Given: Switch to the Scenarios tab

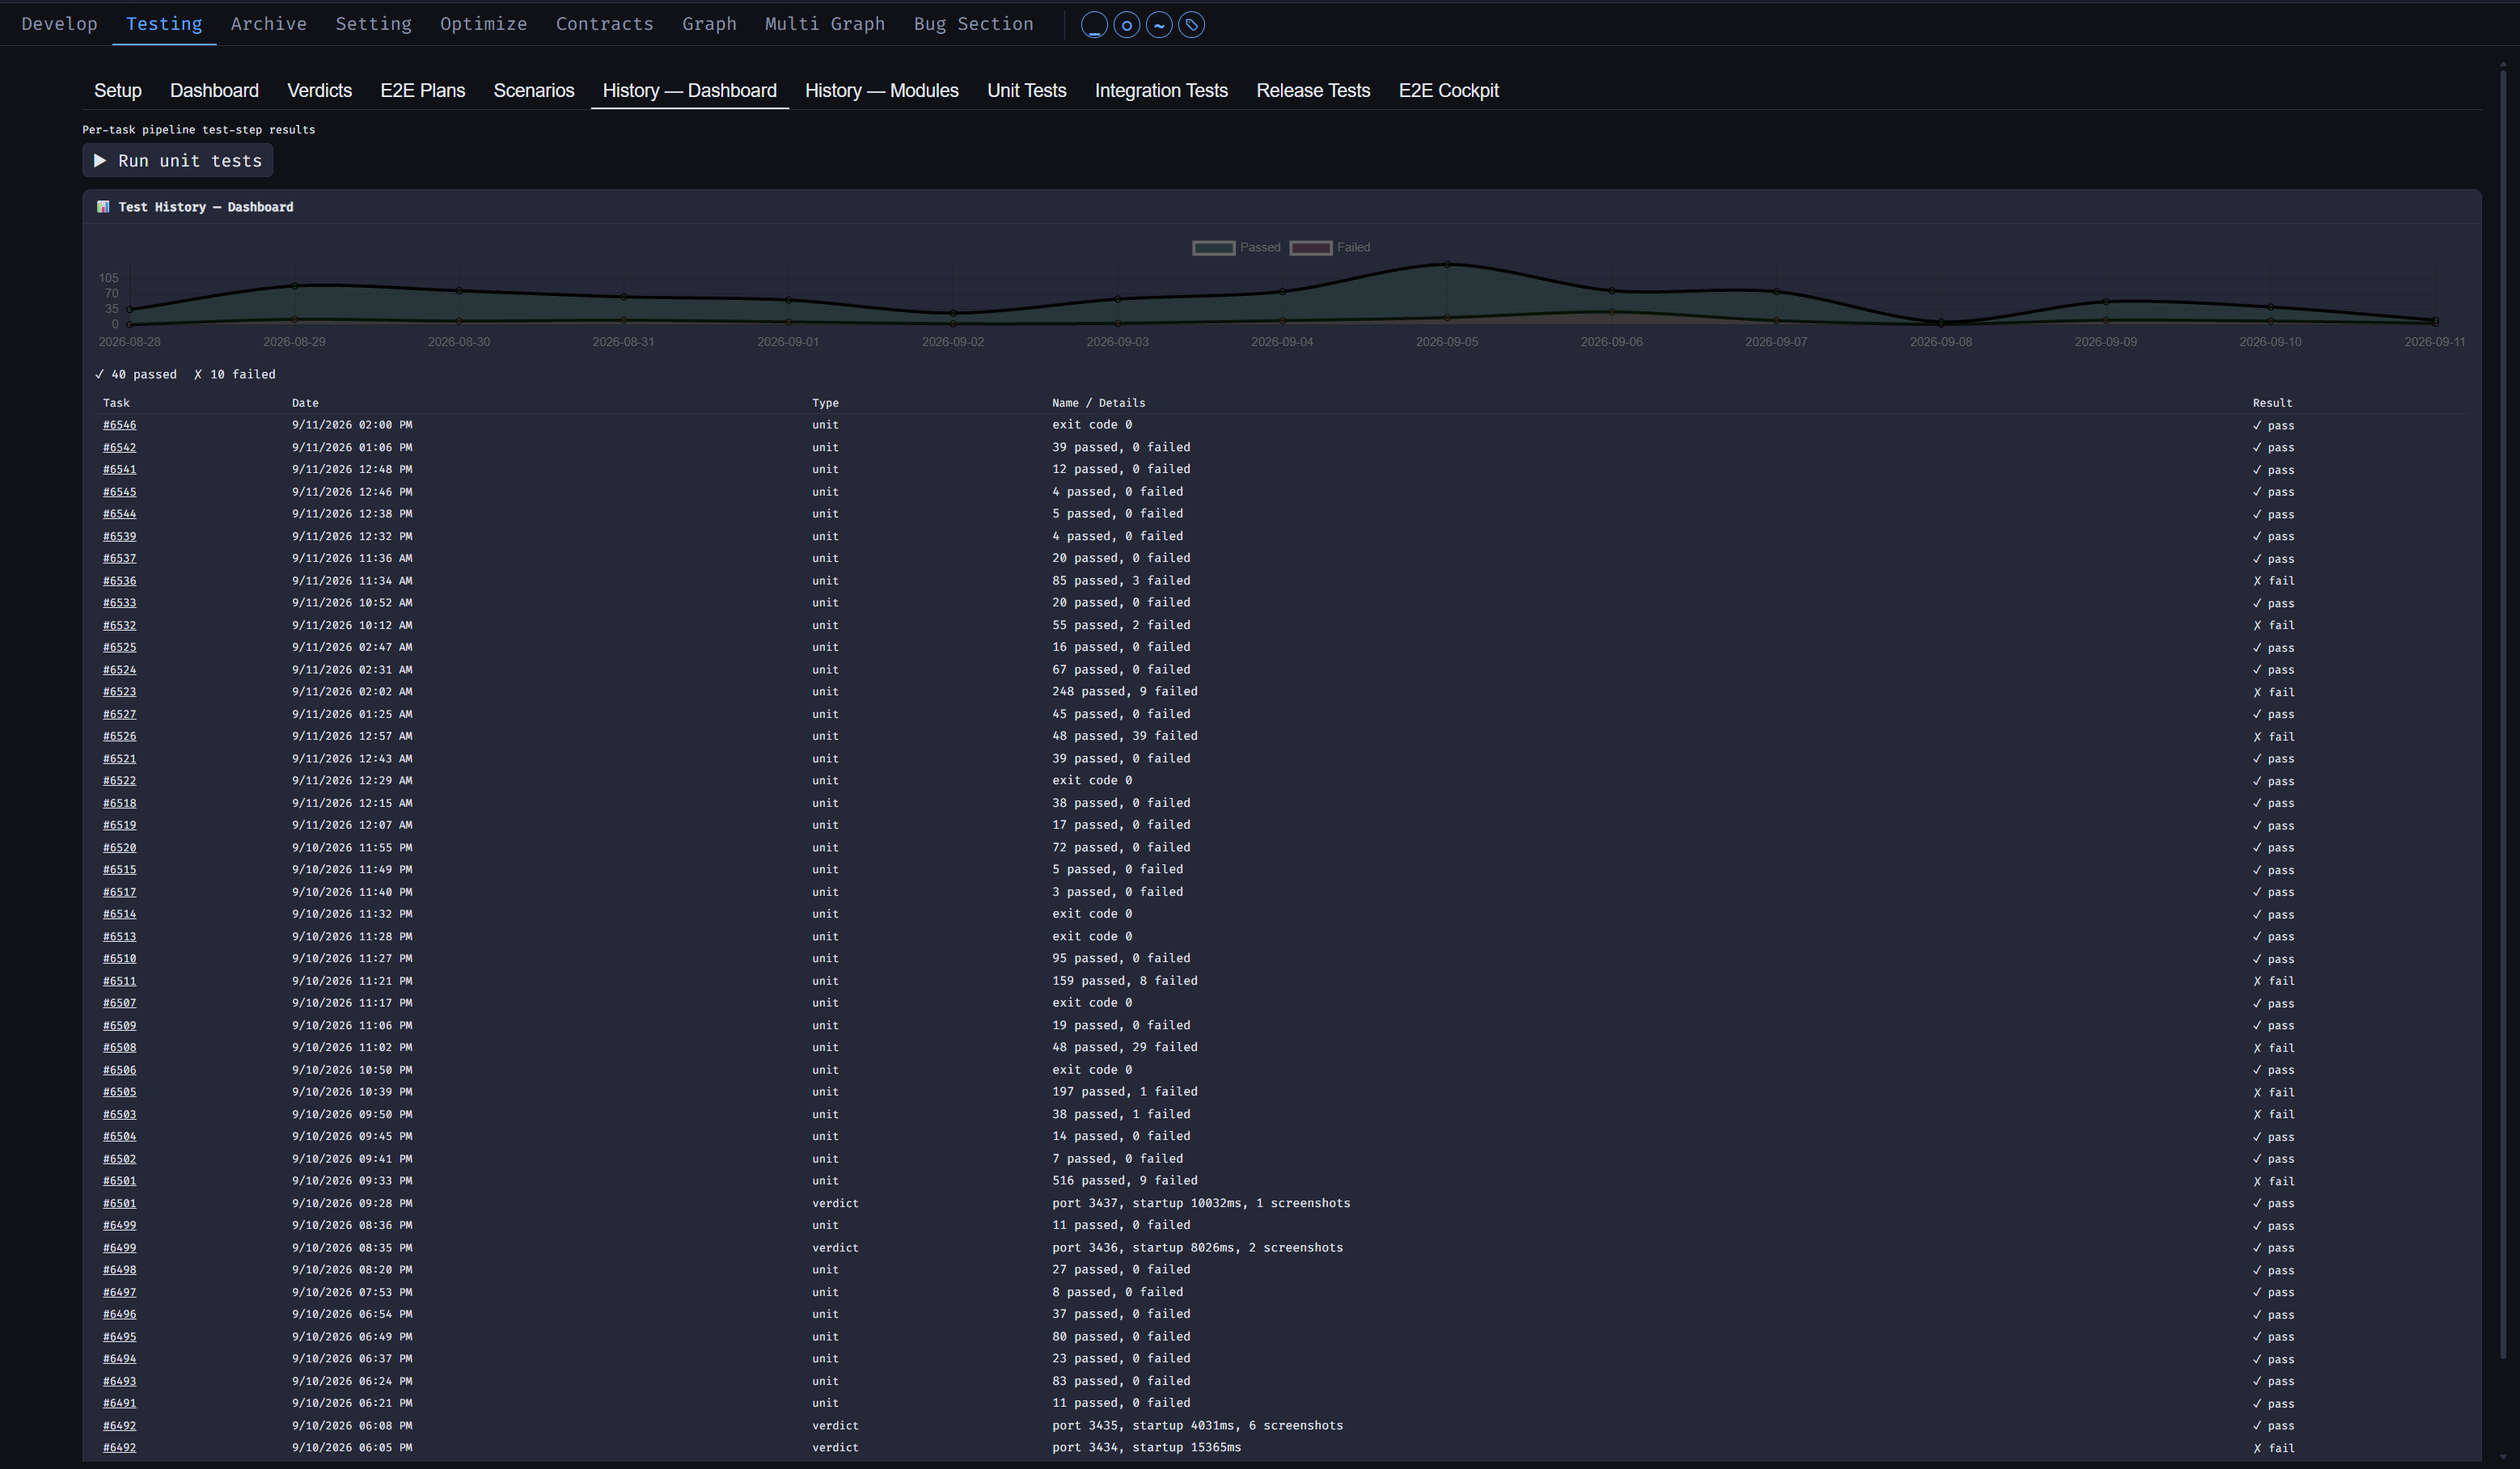Looking at the screenshot, I should [x=534, y=91].
